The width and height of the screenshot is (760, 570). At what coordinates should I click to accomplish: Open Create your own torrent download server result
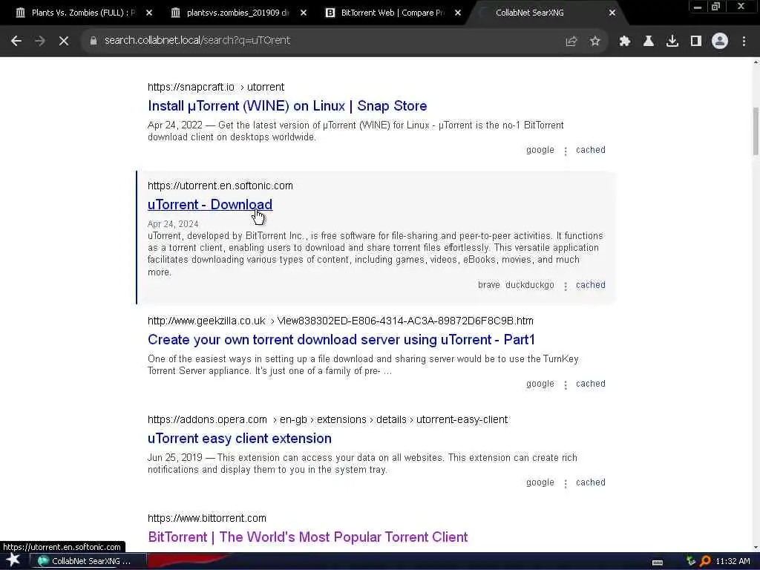point(341,340)
